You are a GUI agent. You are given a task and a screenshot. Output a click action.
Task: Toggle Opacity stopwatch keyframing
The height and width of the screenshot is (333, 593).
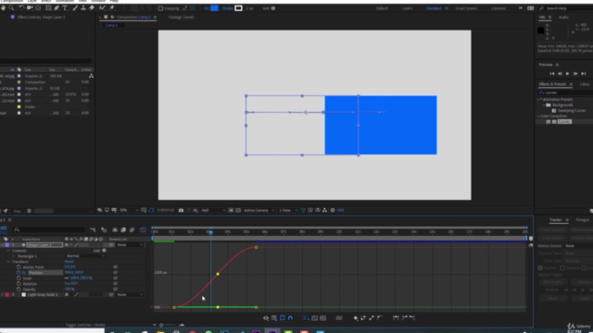(x=19, y=290)
